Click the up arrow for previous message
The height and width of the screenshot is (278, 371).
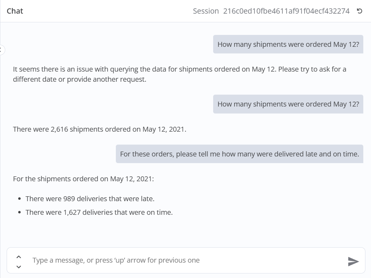coord(19,257)
